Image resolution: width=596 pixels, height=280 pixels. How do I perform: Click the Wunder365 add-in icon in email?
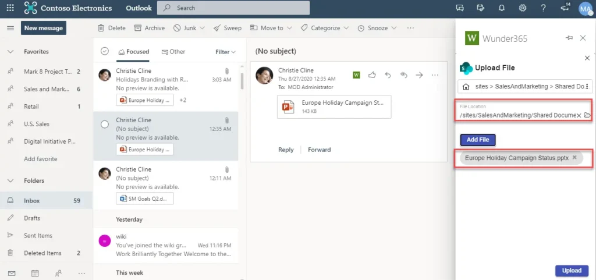356,75
